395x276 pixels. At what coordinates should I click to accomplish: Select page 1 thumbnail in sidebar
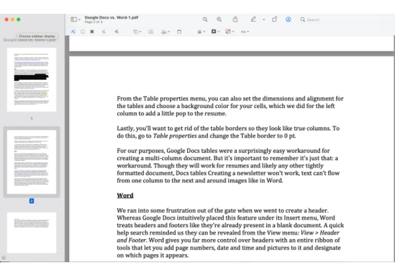pyautogui.click(x=32, y=79)
